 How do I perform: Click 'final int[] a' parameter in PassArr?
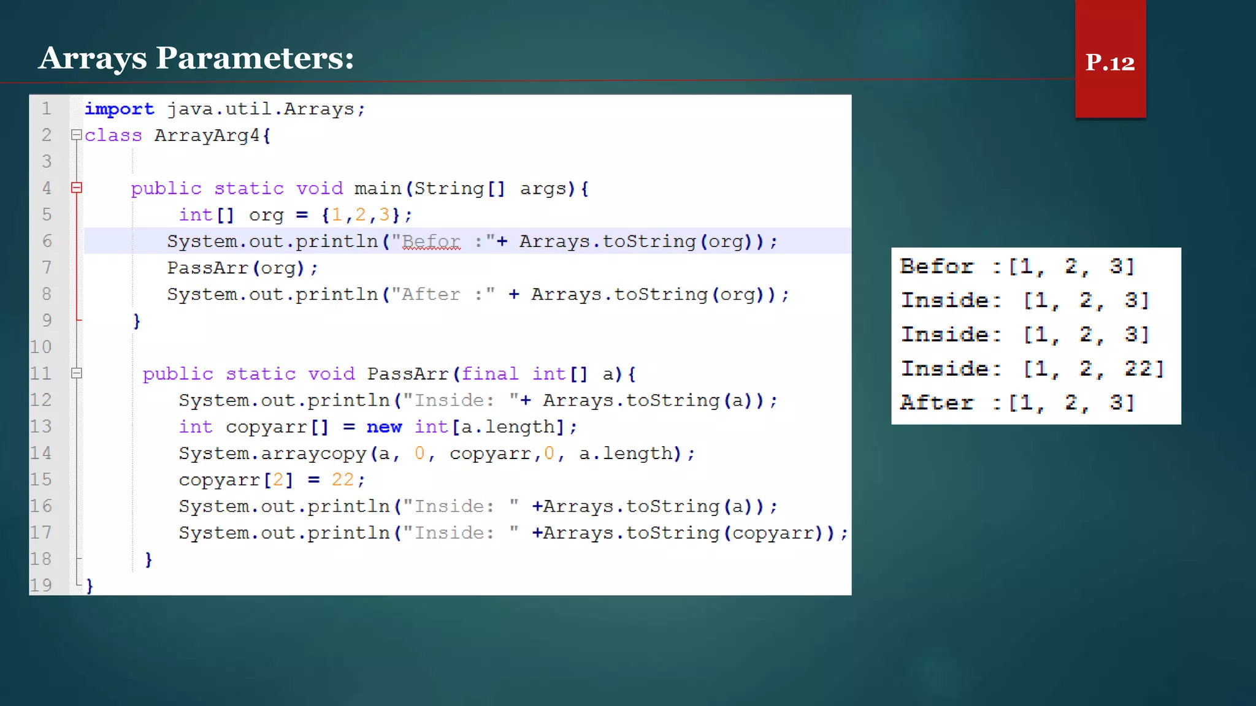click(x=538, y=374)
